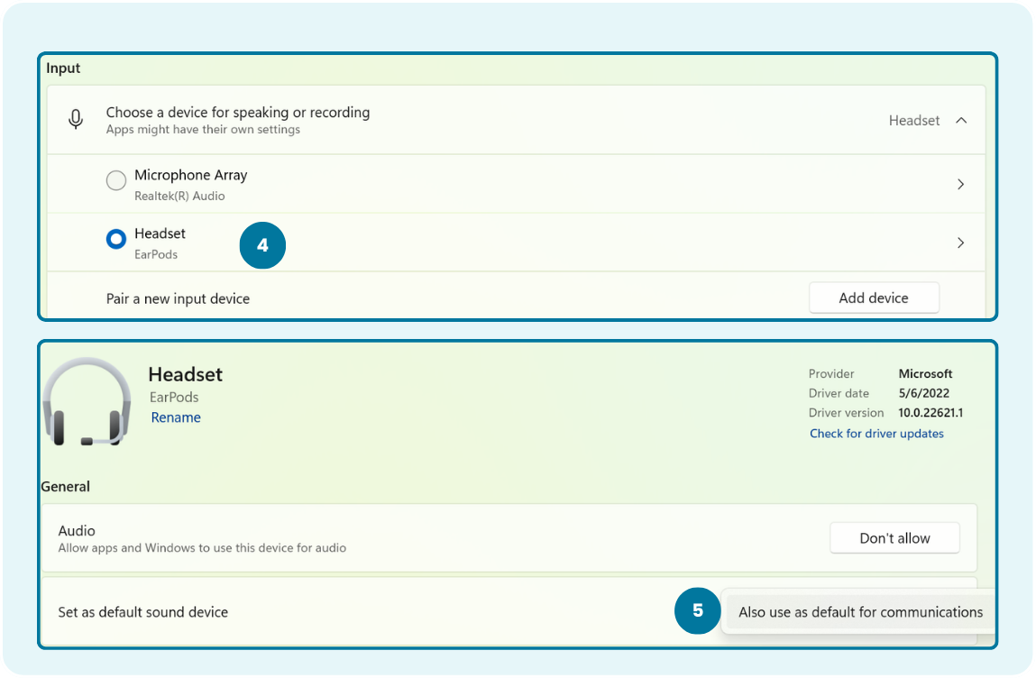Click the bold Headset device title
Viewport: 1036px width, 678px height.
(x=185, y=374)
